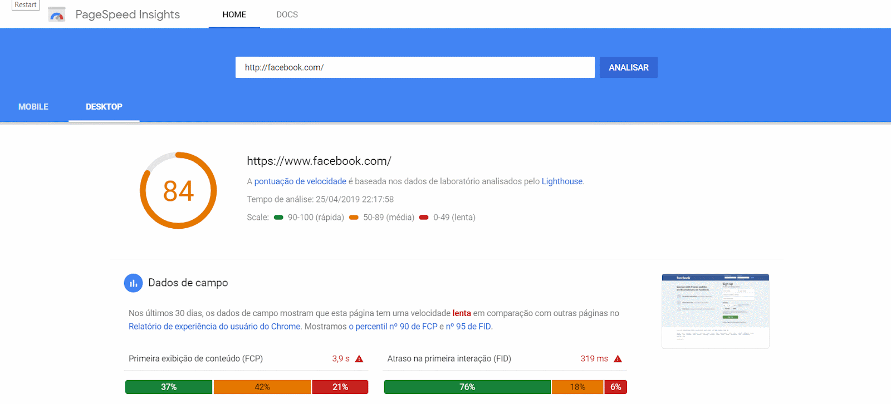This screenshot has width=891, height=404.
Task: Click the Dados de campo chart icon
Action: 133,283
